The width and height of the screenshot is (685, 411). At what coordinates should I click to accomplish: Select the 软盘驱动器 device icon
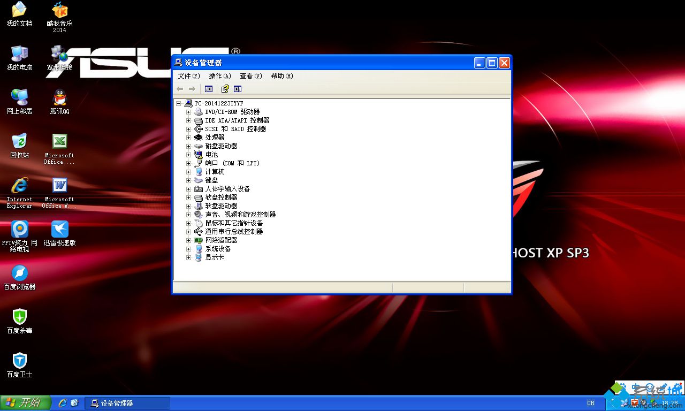199,206
